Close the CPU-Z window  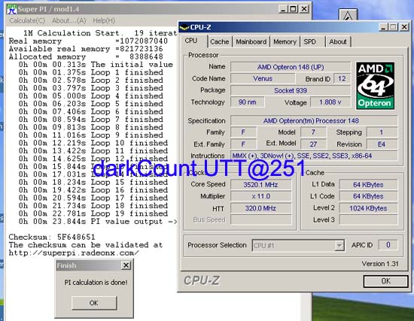[x=404, y=27]
